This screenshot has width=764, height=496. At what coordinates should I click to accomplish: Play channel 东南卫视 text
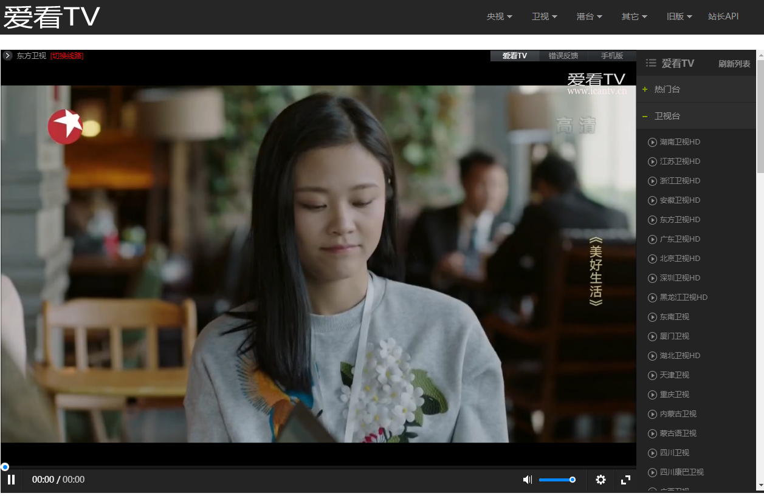675,317
